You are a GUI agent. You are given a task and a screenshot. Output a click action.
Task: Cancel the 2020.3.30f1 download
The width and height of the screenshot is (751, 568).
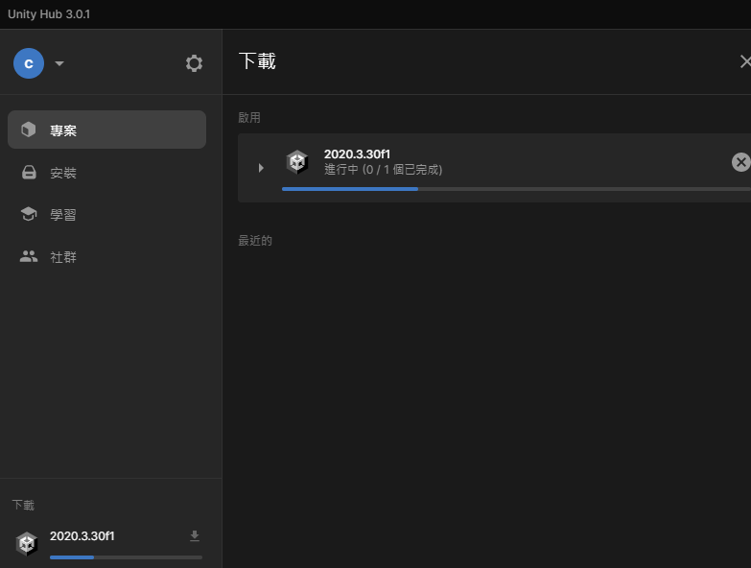tap(740, 162)
